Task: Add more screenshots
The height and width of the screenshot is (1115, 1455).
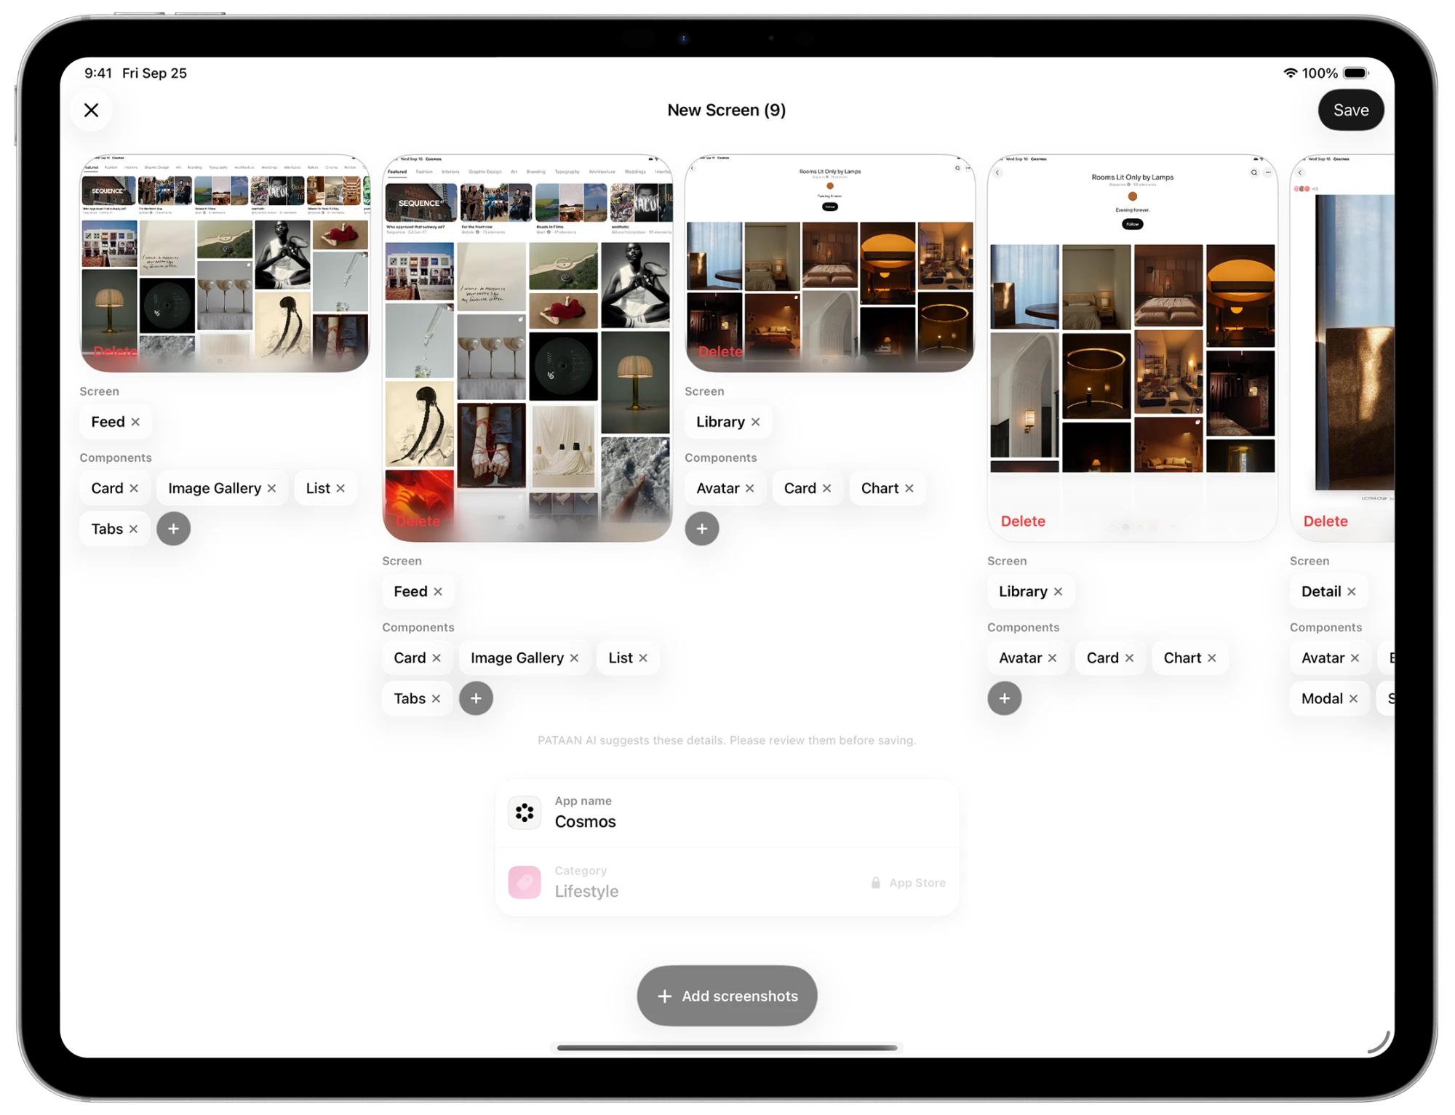Action: tap(727, 996)
